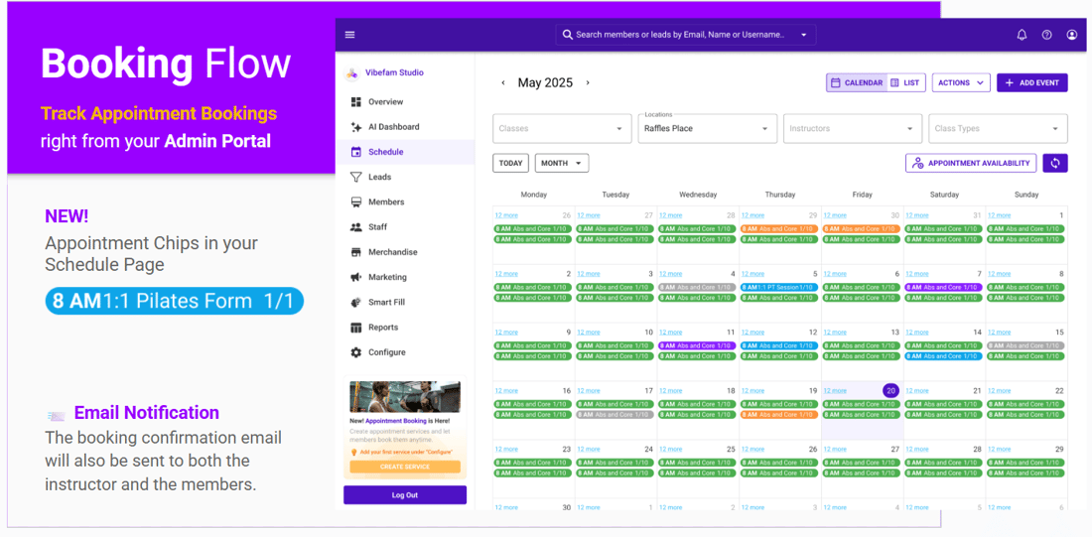Click the AI Dashboard sparkle icon
The width and height of the screenshot is (1092, 537).
point(356,127)
